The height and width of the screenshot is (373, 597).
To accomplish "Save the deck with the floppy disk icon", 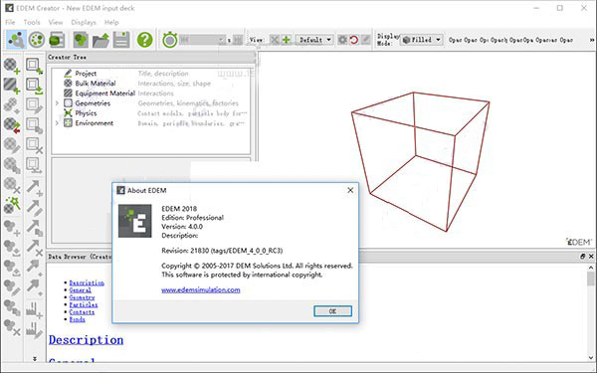I will pyautogui.click(x=121, y=40).
